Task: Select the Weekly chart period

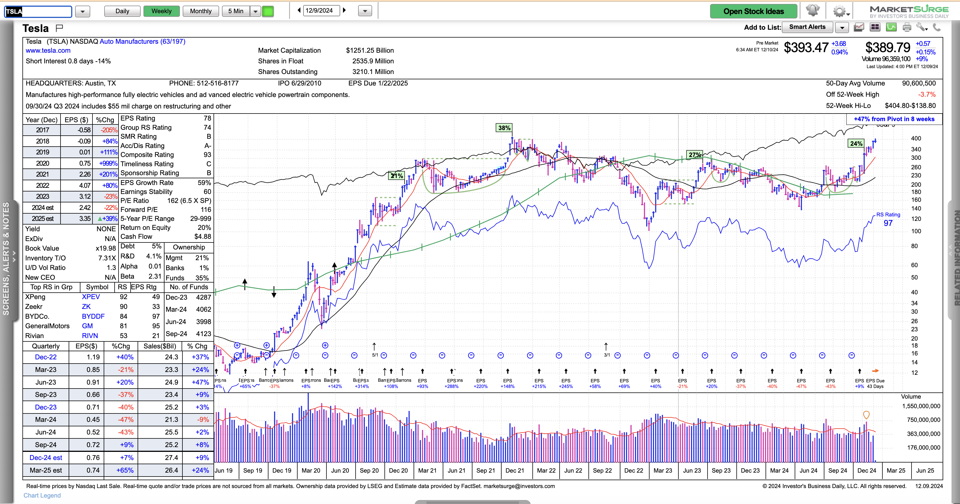Action: (x=161, y=11)
